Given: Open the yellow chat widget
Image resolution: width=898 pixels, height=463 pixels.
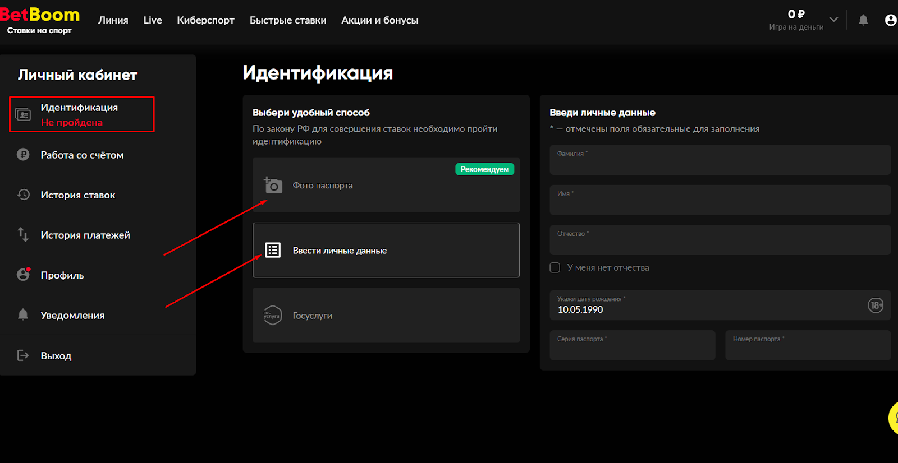Looking at the screenshot, I should (894, 418).
